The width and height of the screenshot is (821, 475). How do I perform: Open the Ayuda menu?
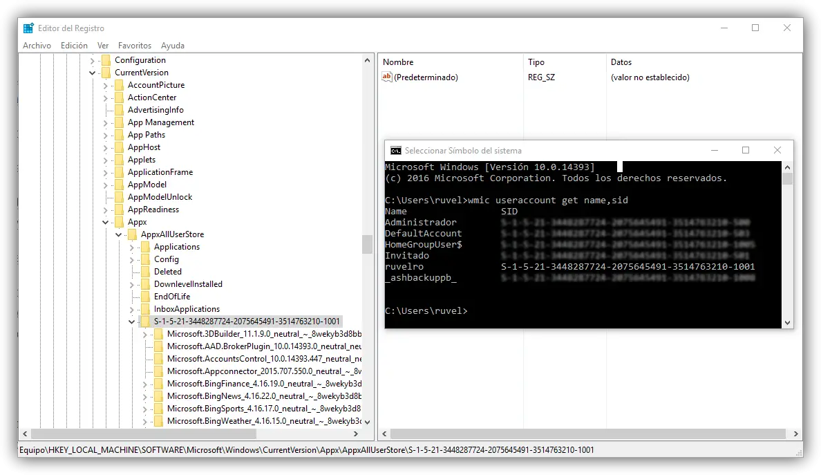click(x=172, y=46)
